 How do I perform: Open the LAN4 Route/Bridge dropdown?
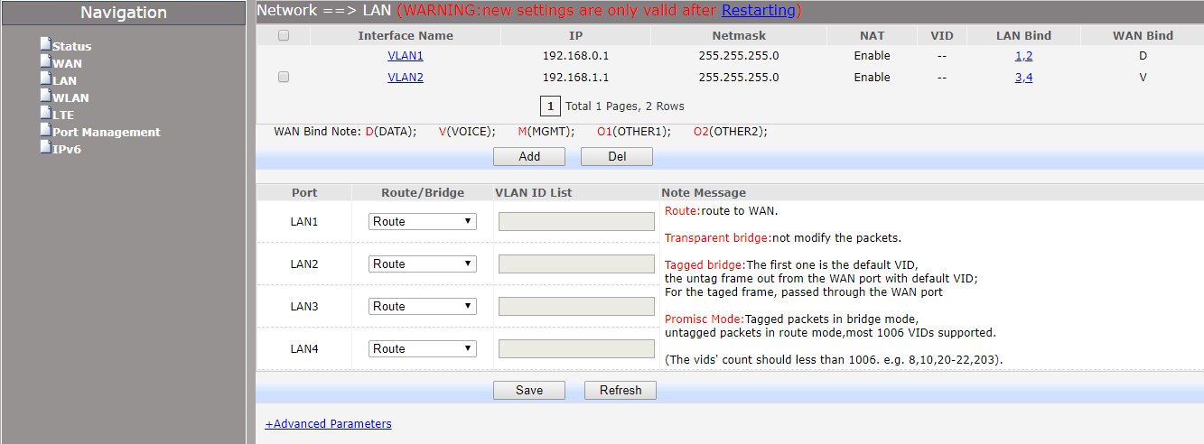coord(422,349)
